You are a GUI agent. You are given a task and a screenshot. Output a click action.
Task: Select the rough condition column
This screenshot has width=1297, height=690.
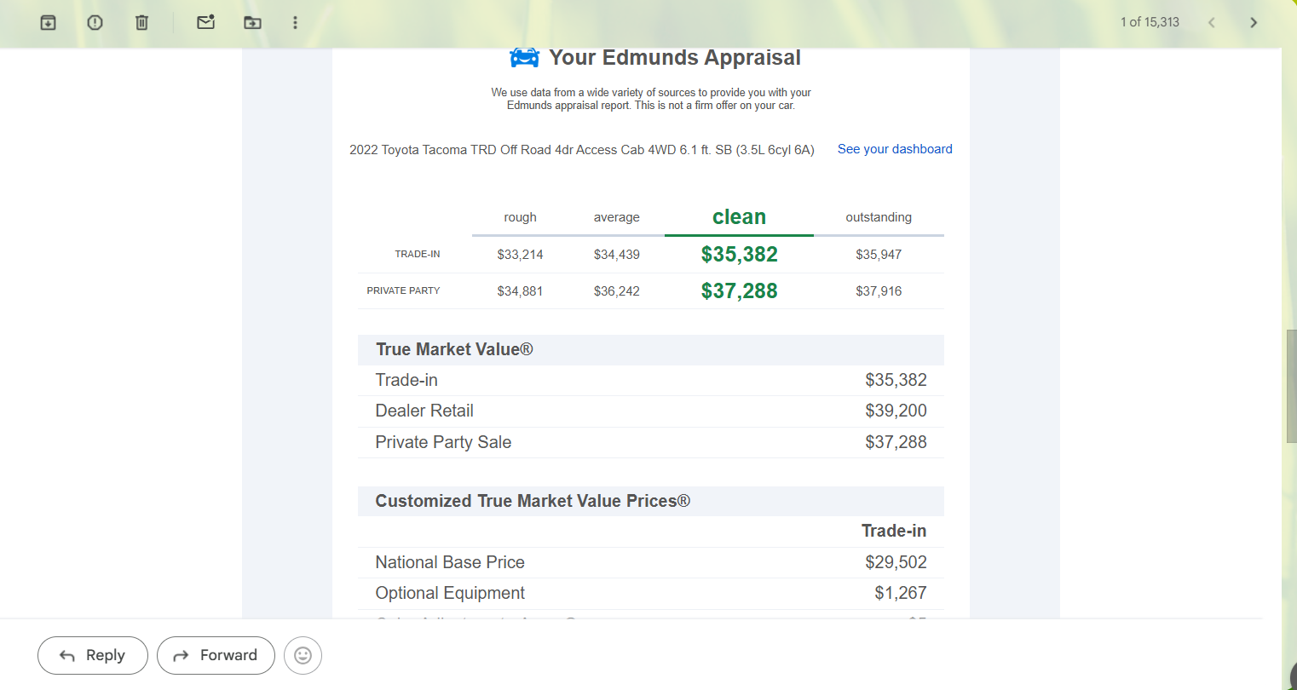pos(520,217)
